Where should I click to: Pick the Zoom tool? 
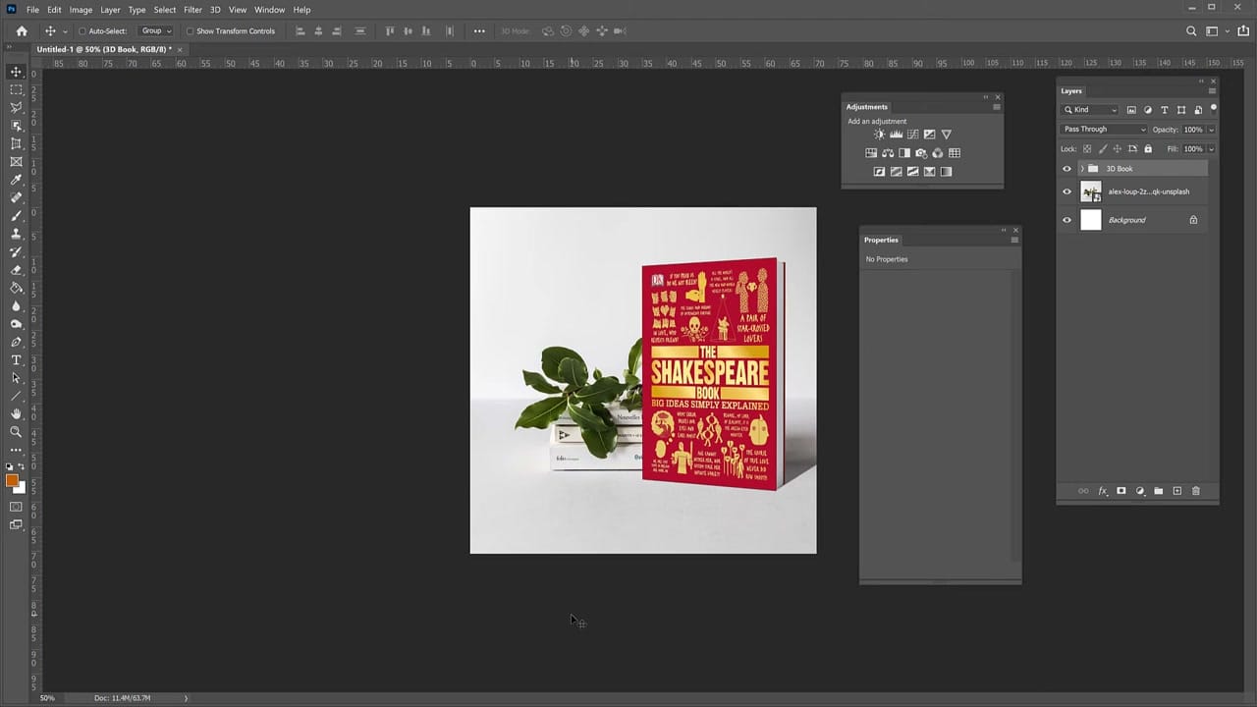[16, 432]
